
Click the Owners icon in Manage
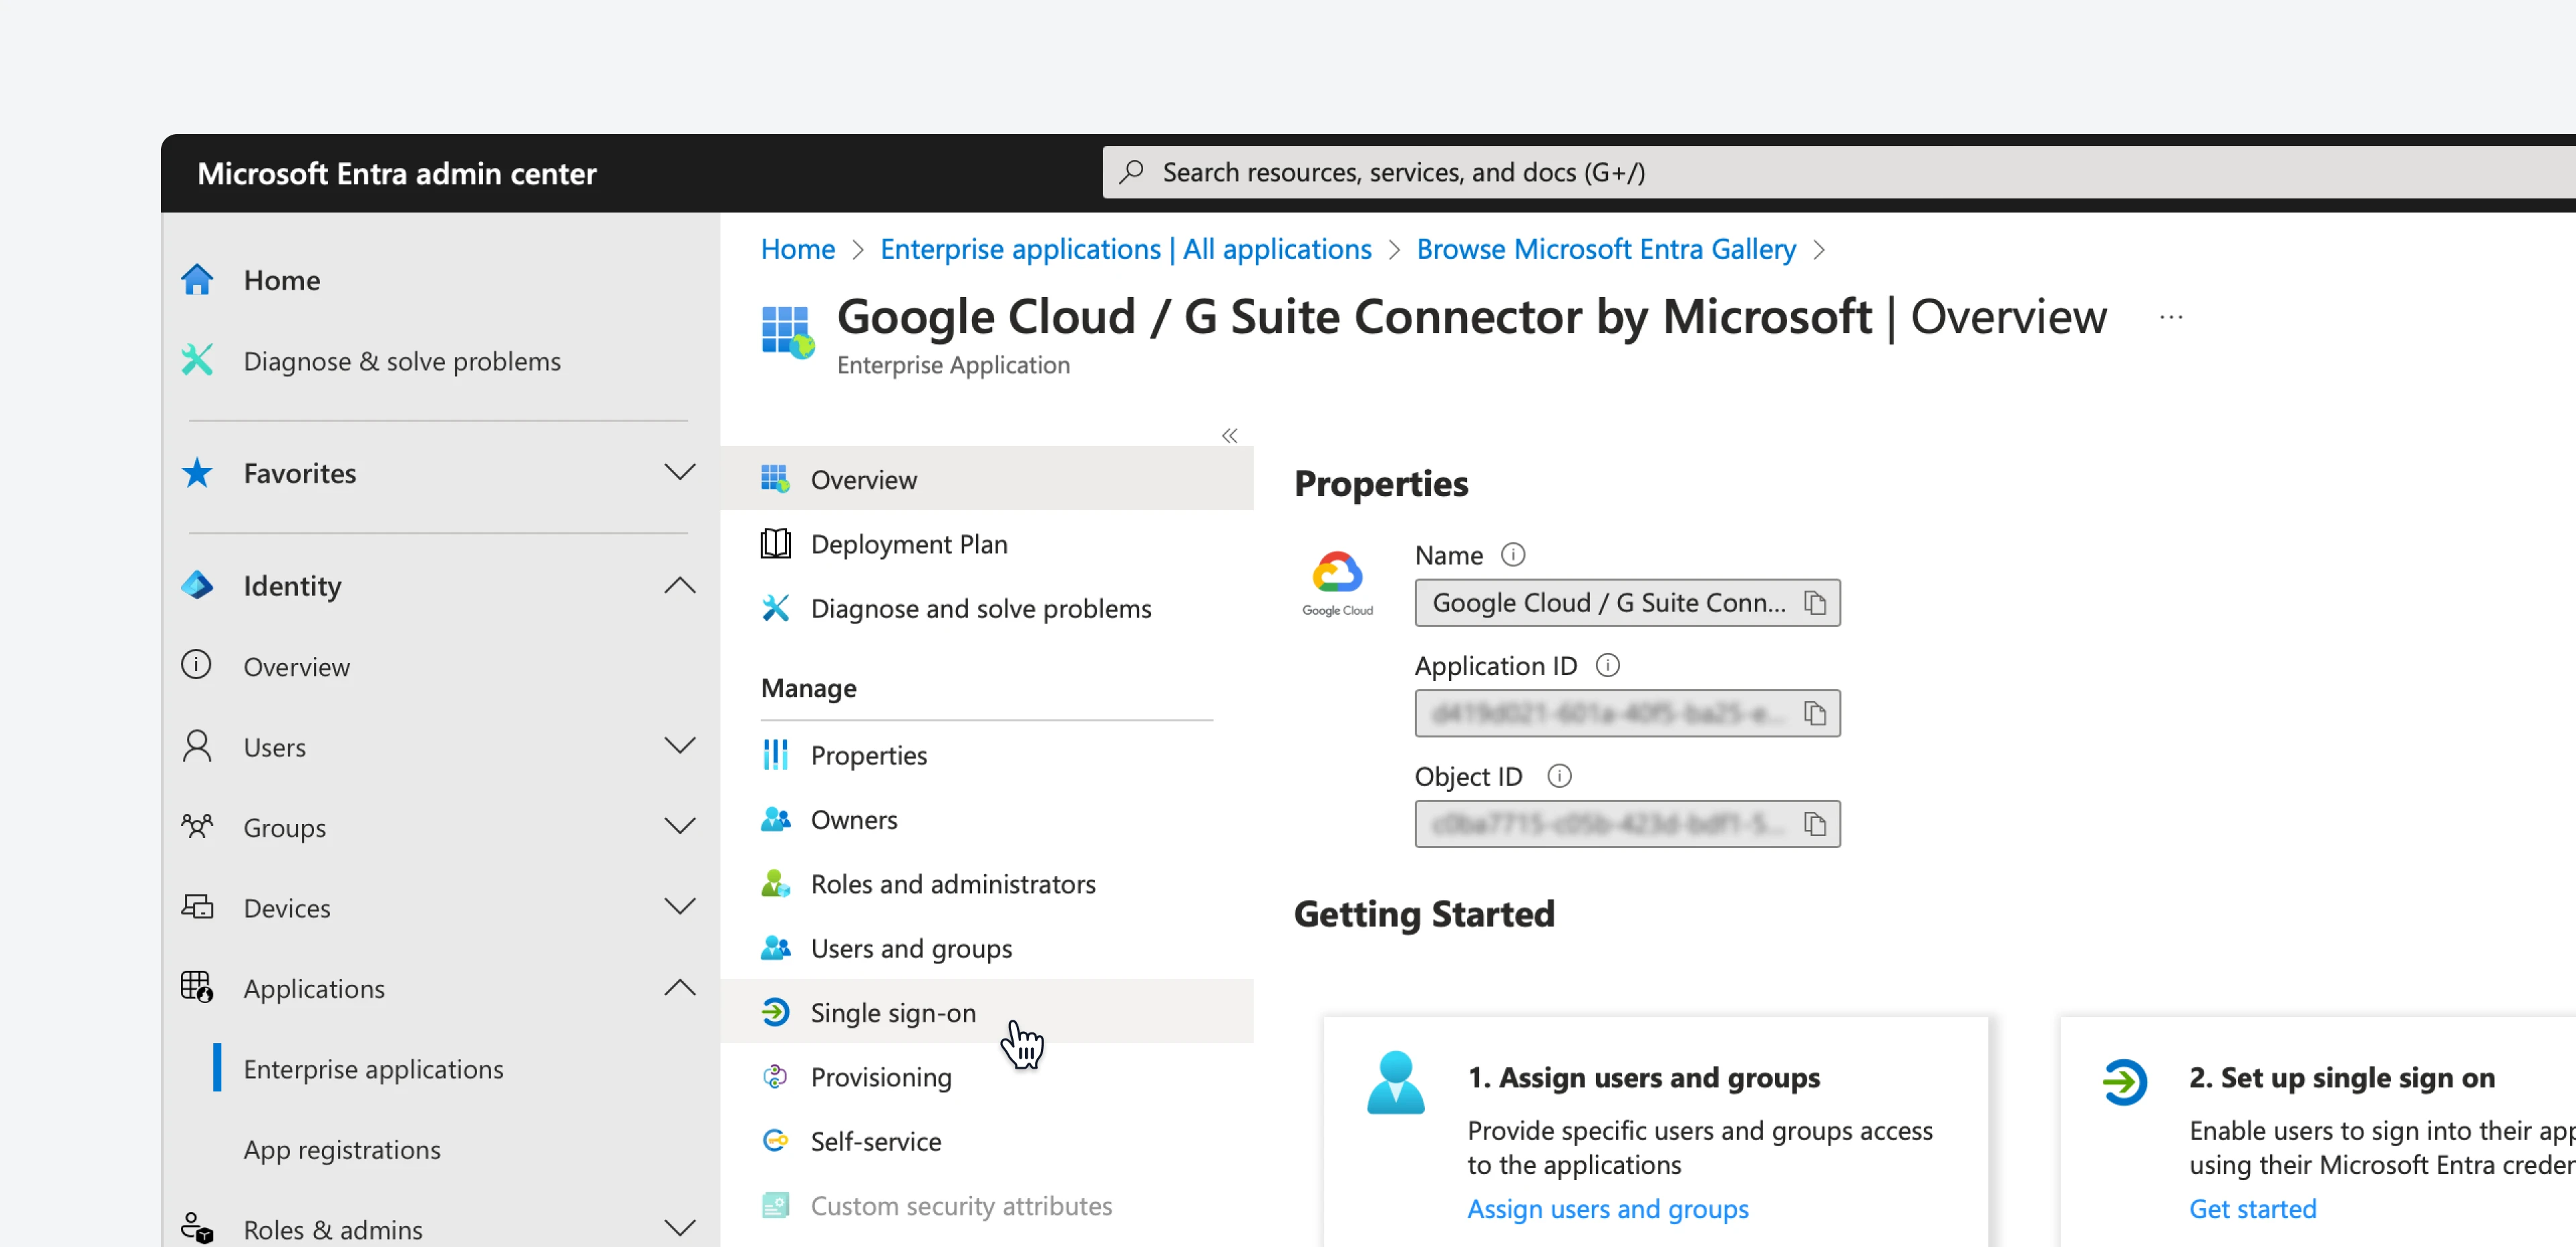pos(775,819)
